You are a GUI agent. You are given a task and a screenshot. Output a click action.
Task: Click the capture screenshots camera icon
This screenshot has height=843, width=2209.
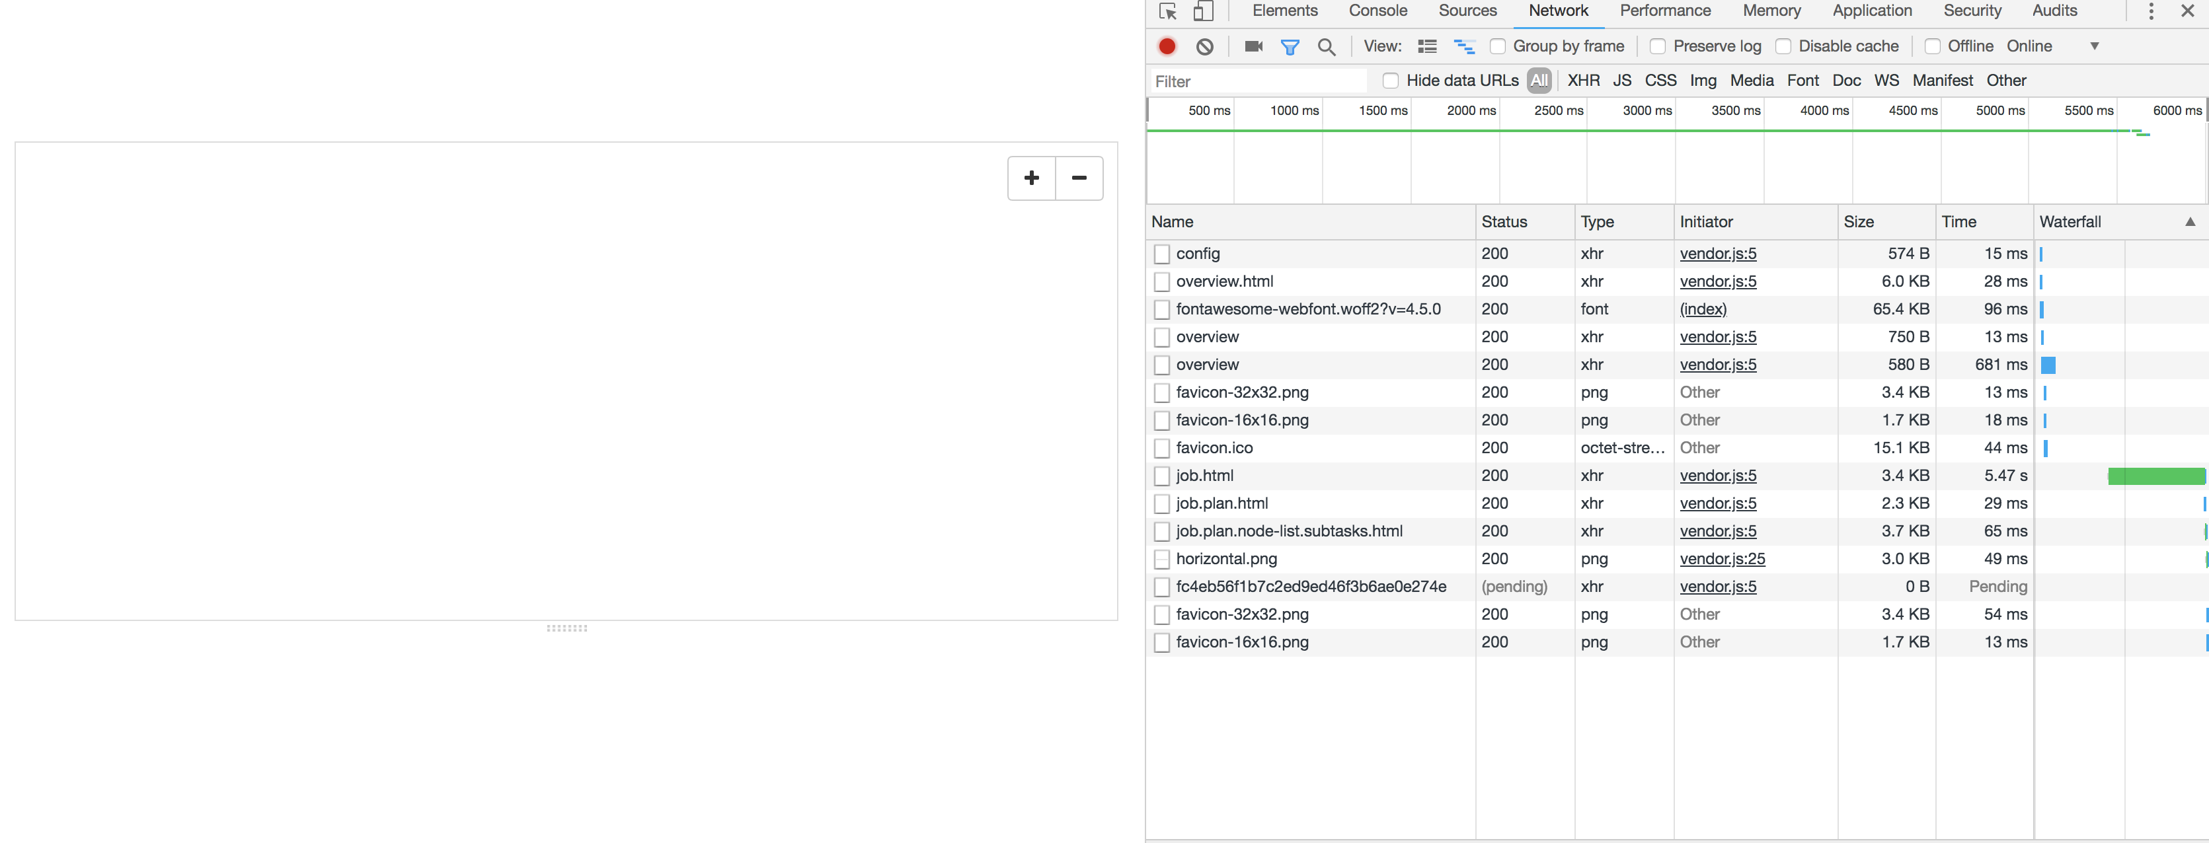point(1254,46)
